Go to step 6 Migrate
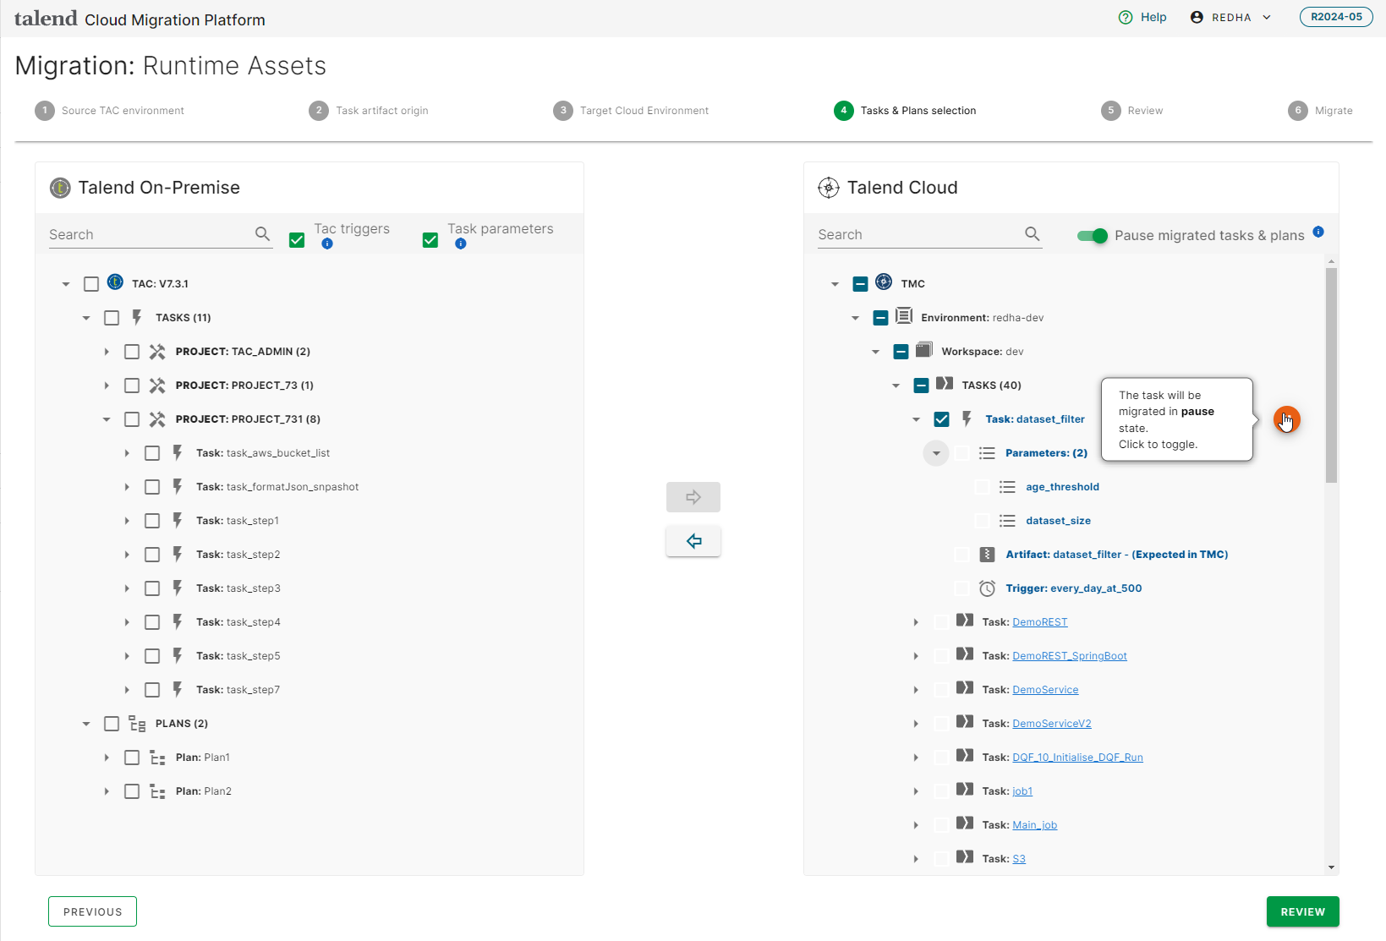1386x941 pixels. pyautogui.click(x=1320, y=111)
